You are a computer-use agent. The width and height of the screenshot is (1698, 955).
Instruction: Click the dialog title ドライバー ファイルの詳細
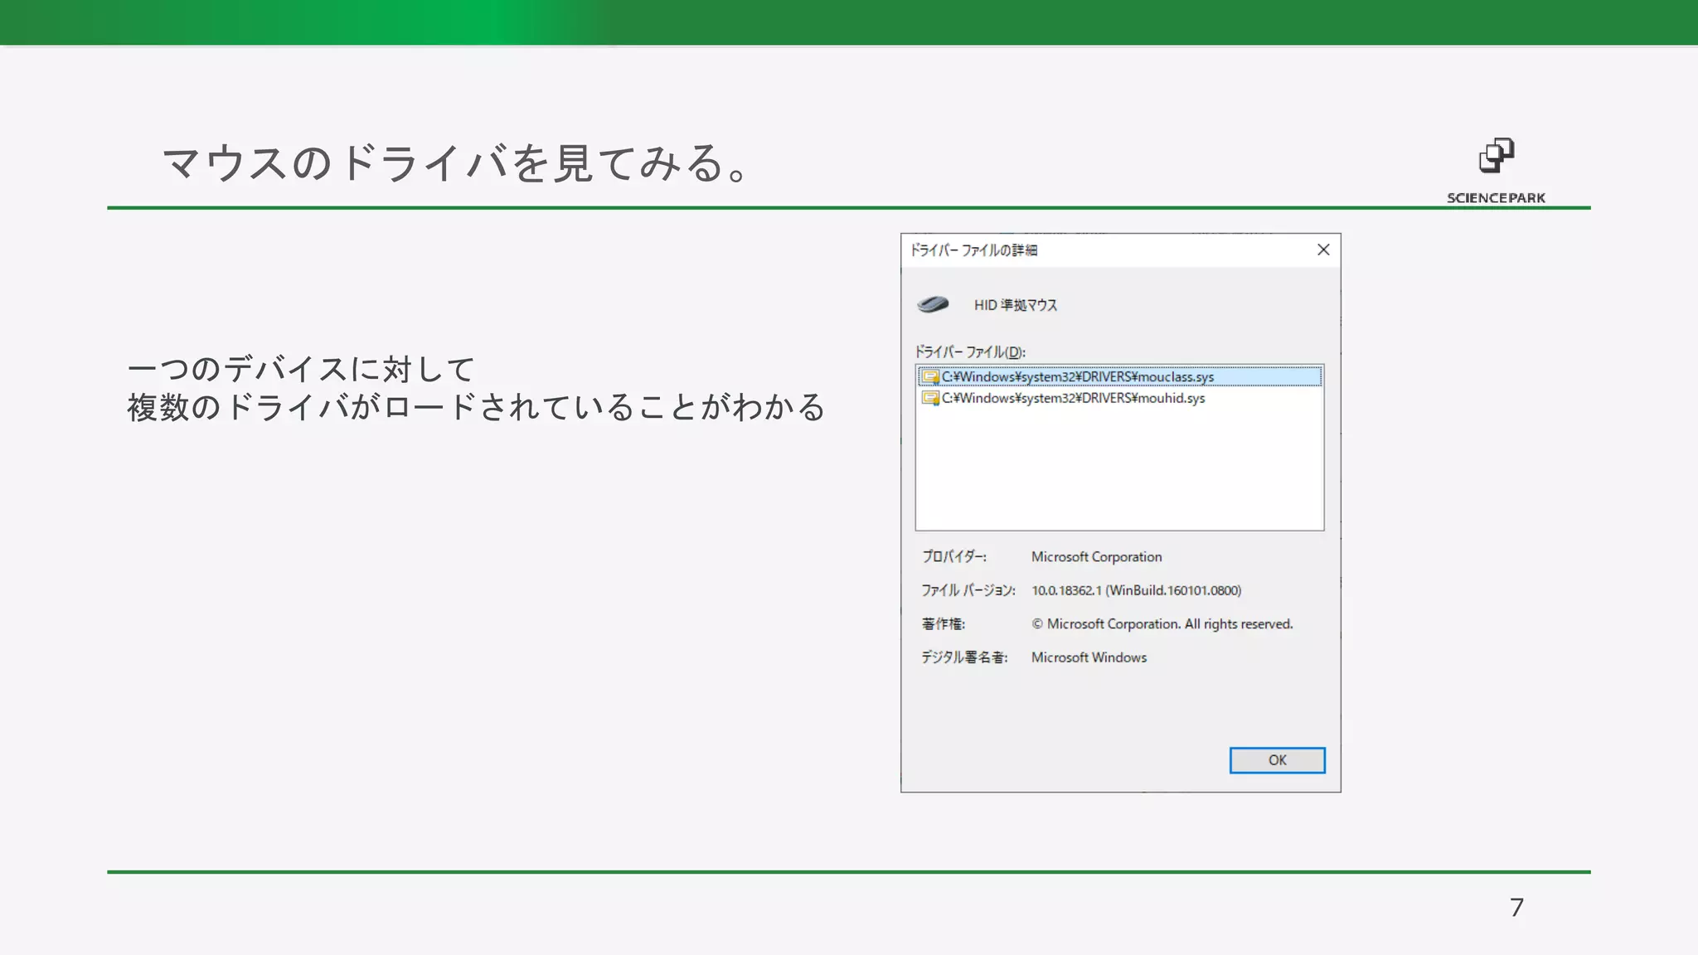coord(973,250)
